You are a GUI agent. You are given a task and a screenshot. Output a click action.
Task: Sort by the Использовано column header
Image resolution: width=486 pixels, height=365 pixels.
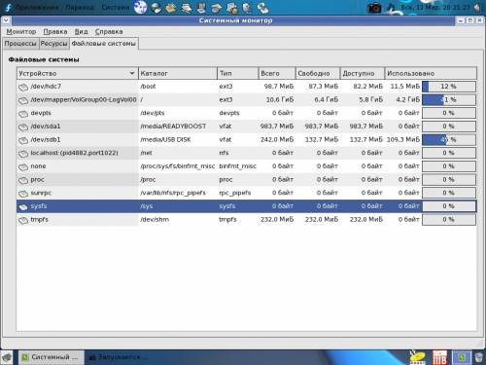(x=431, y=73)
